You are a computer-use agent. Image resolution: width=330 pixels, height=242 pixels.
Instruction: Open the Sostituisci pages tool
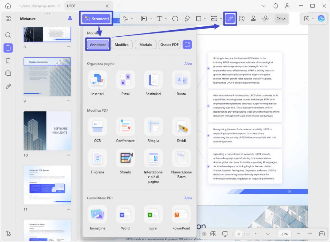tap(153, 83)
